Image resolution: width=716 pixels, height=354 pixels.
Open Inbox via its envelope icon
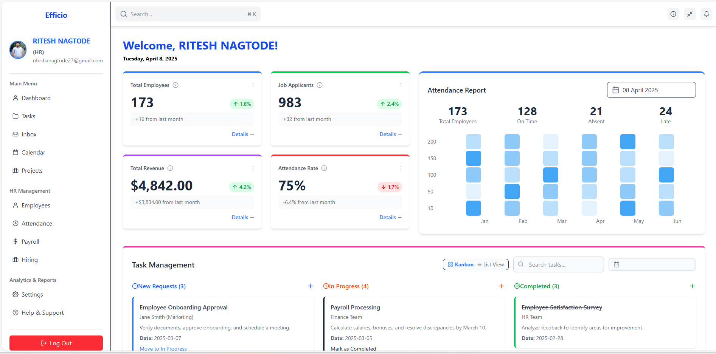15,134
